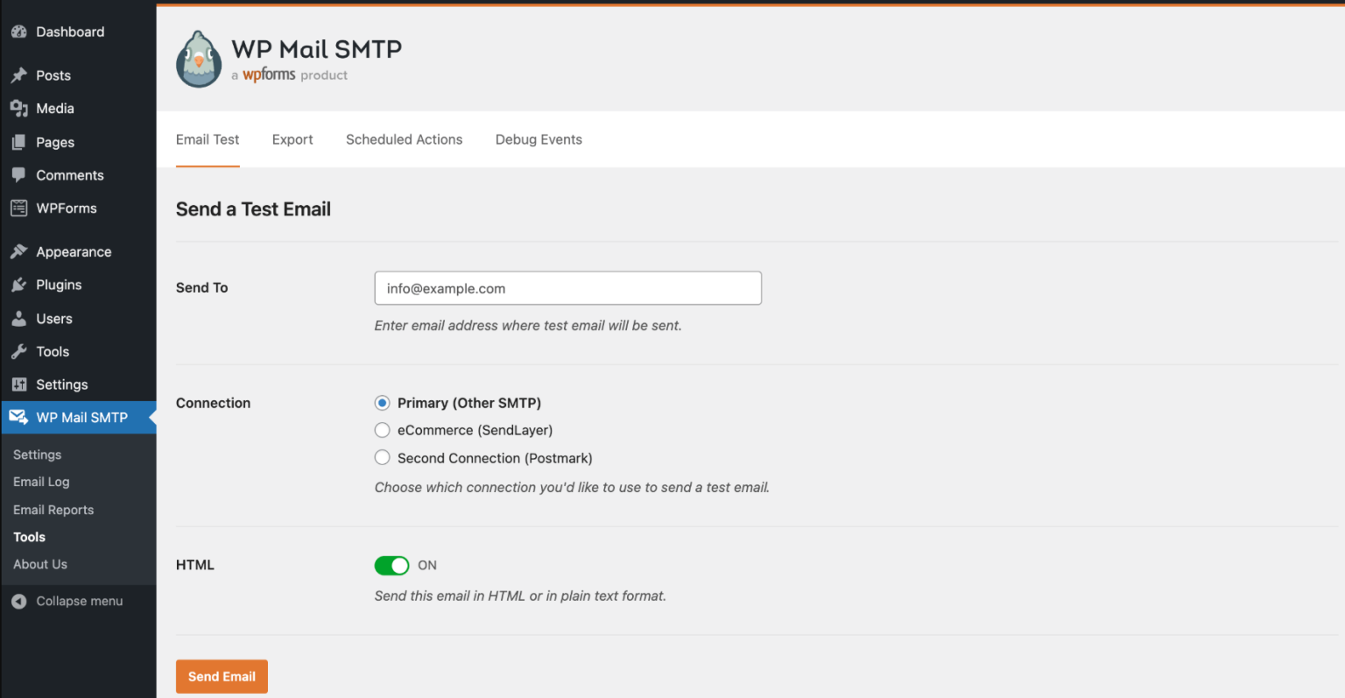Choose the eCommerce (SendLayer) connection
Screen dimensions: 1345x698
(382, 430)
